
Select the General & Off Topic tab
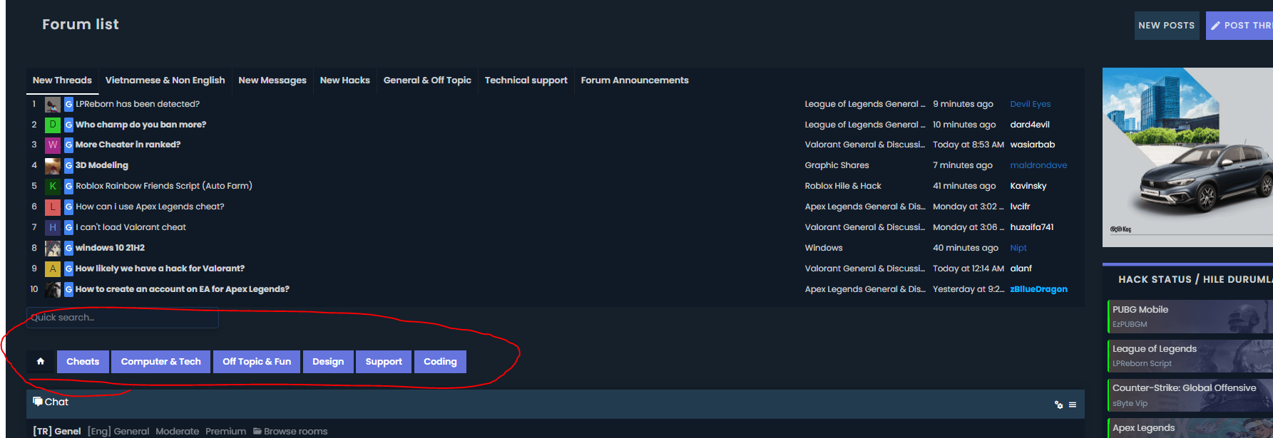pyautogui.click(x=427, y=80)
